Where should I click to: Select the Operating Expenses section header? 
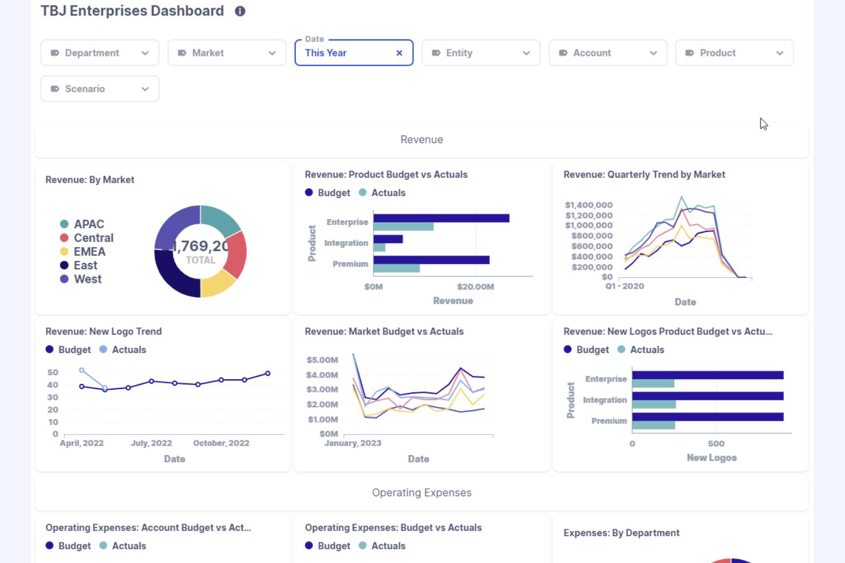pos(421,492)
